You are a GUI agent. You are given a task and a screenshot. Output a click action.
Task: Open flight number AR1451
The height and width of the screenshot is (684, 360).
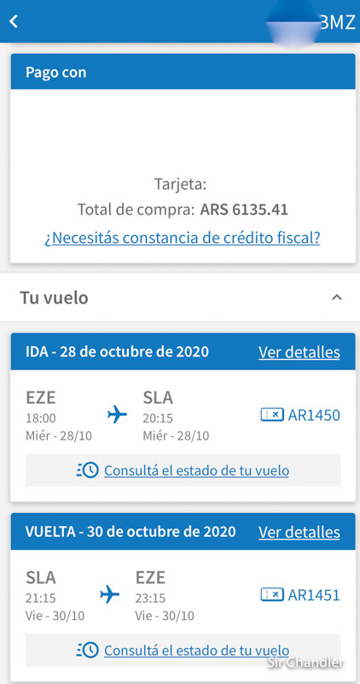click(314, 594)
